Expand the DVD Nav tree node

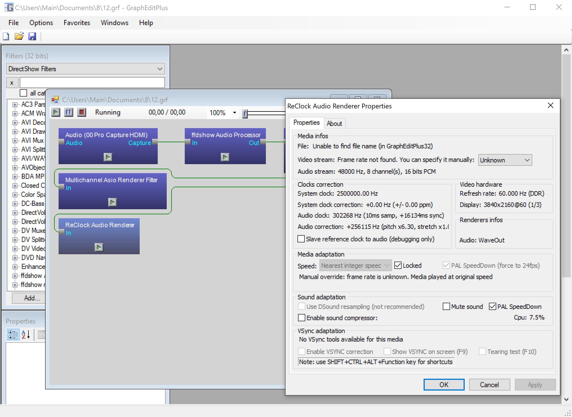pyautogui.click(x=15, y=258)
